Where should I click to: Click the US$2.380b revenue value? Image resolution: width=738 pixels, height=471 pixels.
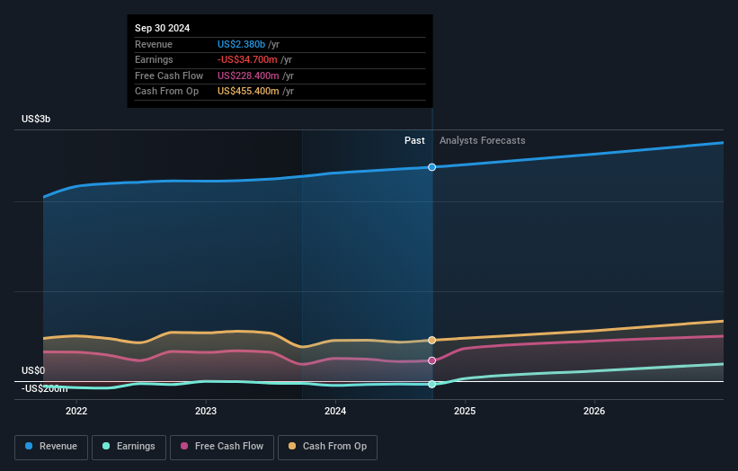coord(241,44)
